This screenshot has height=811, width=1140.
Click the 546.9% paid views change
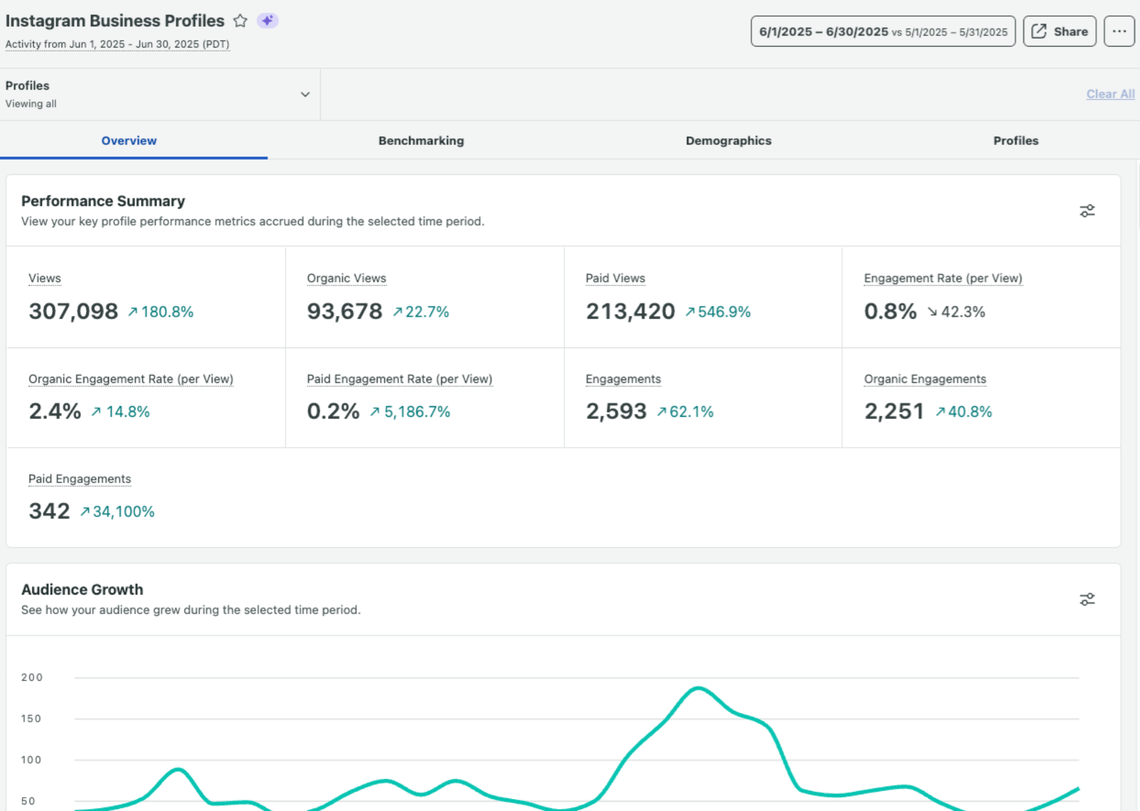click(x=718, y=312)
